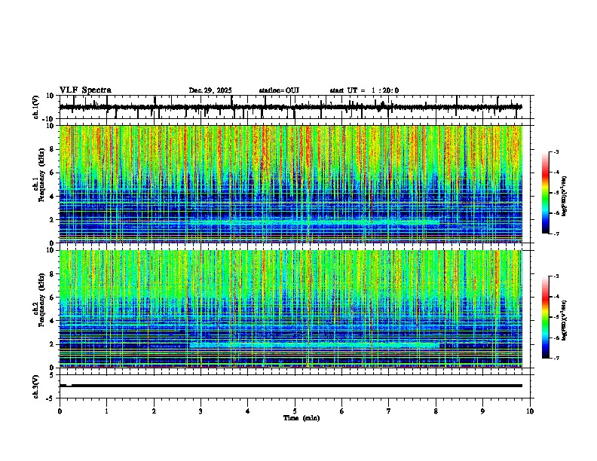Click the time axis tick label "2"
The height and width of the screenshot is (461, 597).
tap(154, 411)
